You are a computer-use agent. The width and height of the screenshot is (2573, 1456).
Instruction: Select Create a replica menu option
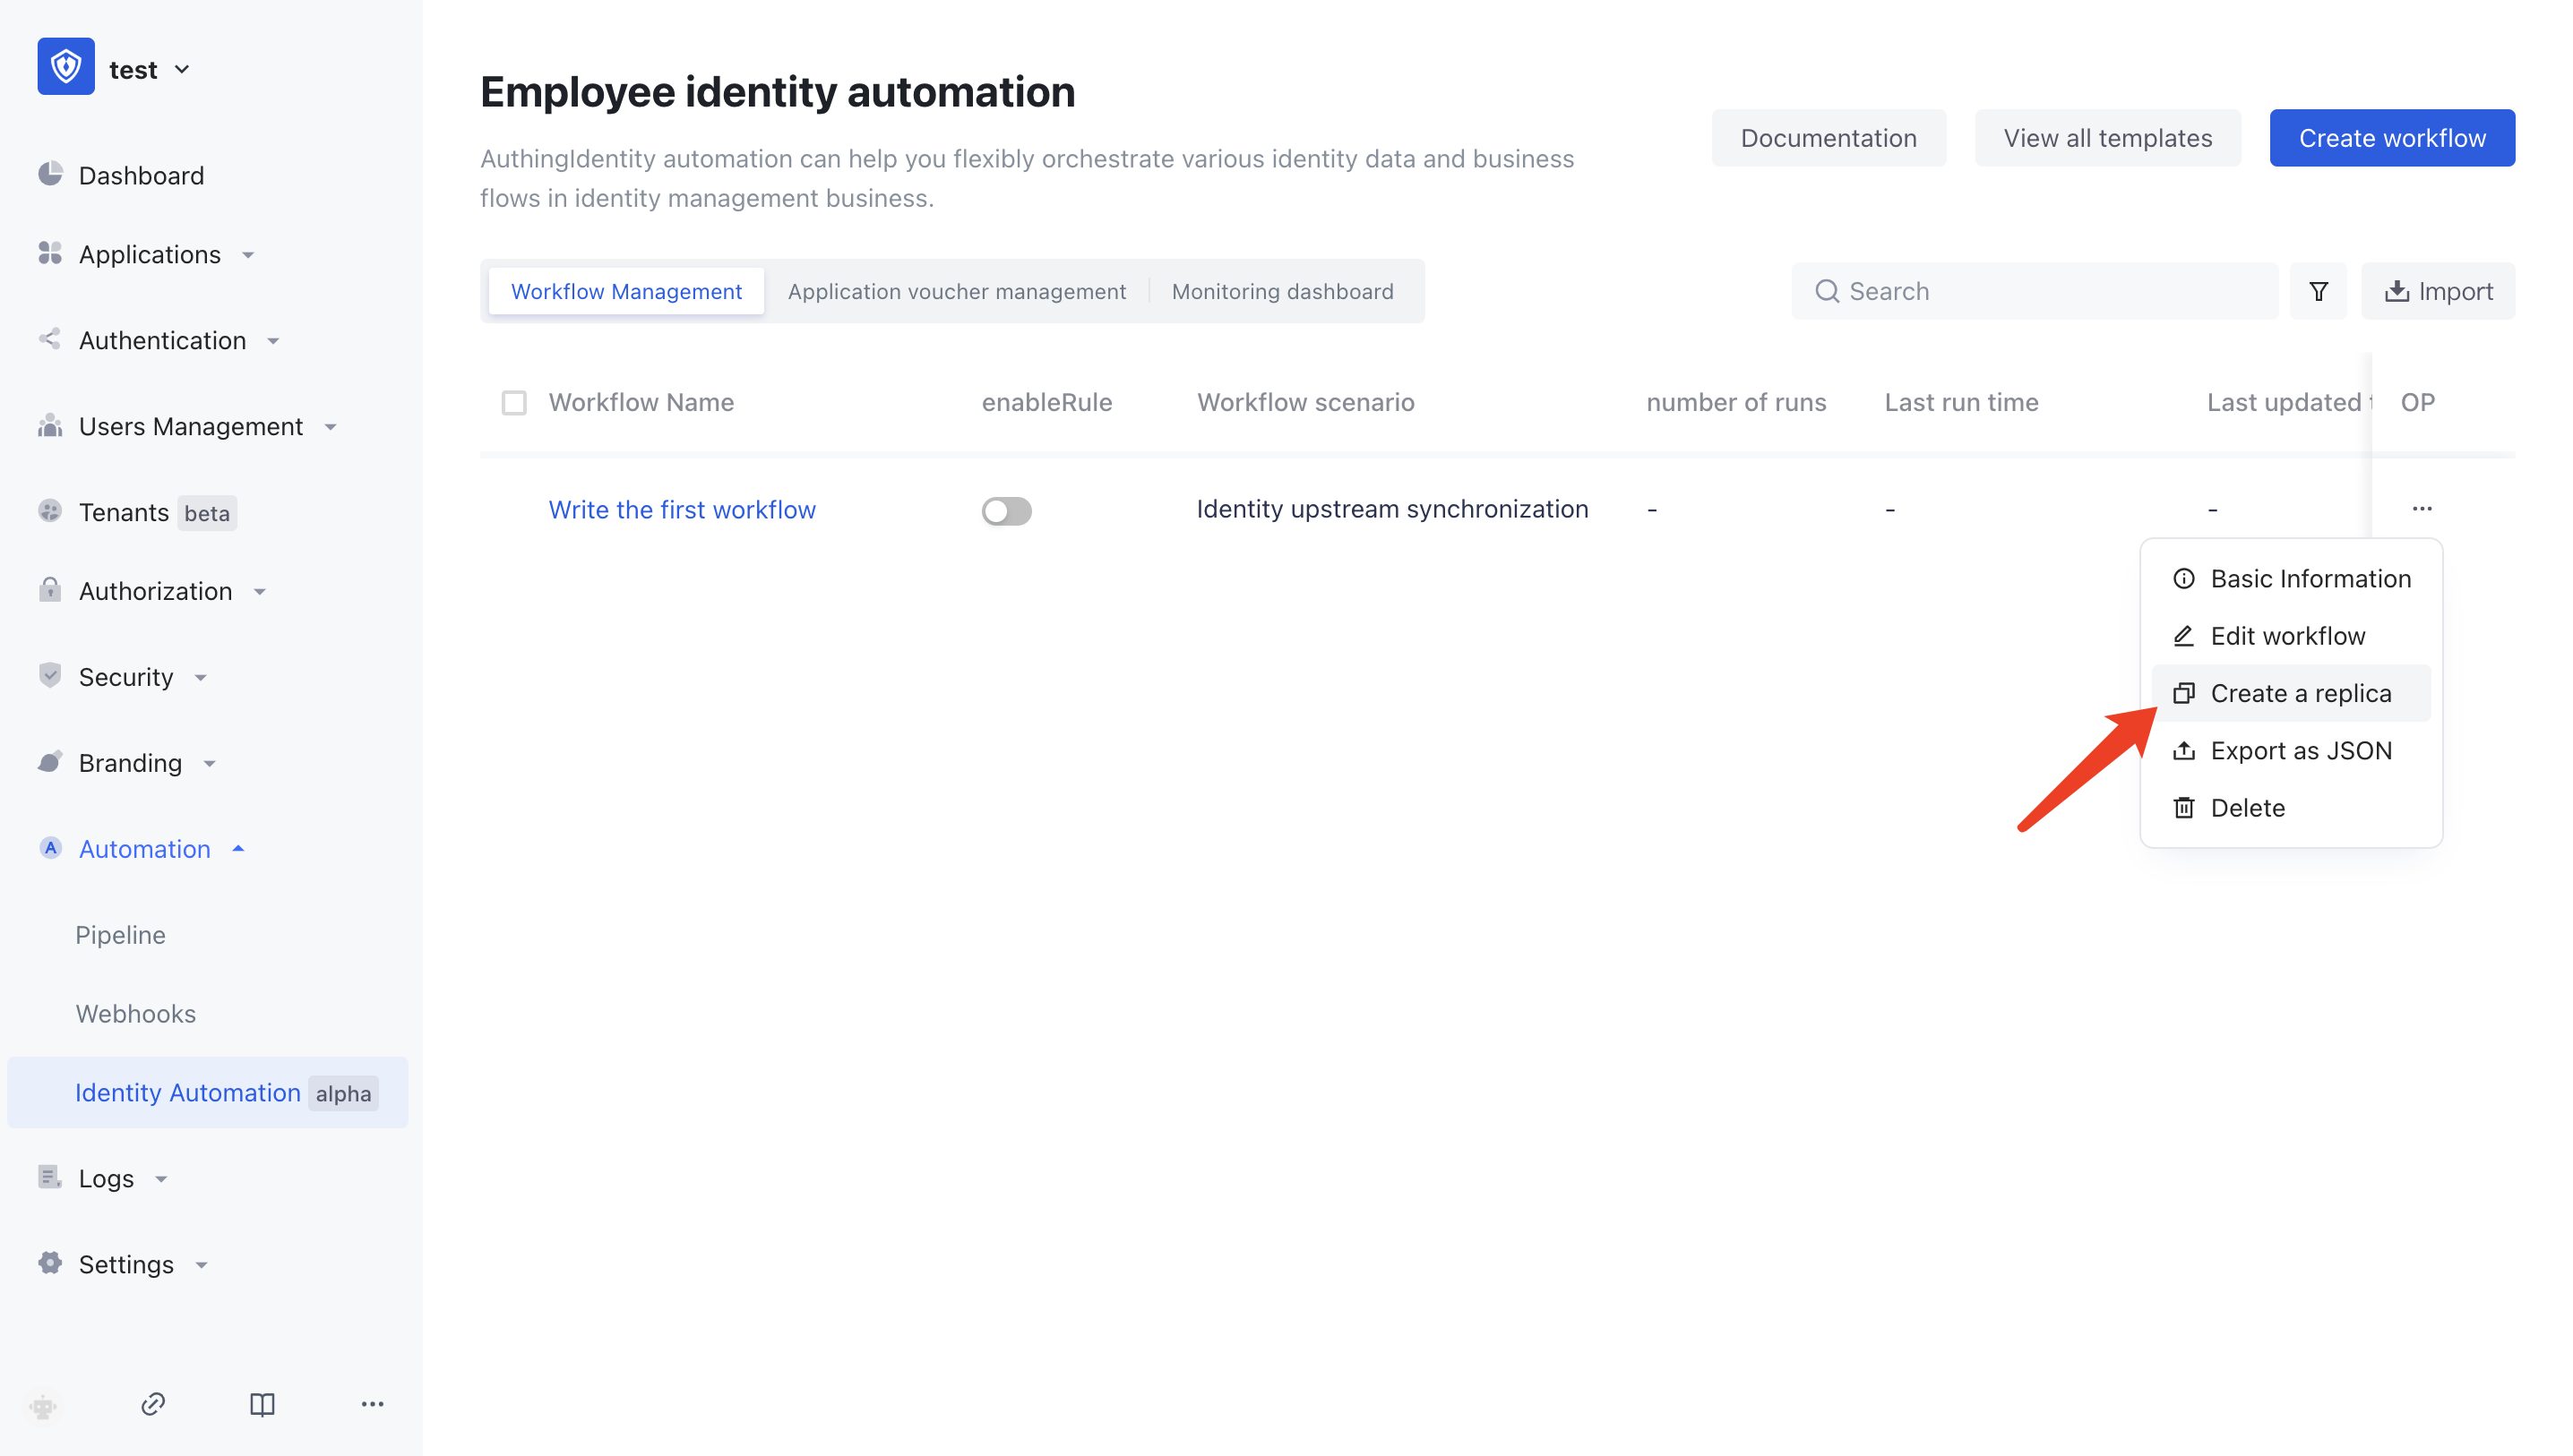2299,693
